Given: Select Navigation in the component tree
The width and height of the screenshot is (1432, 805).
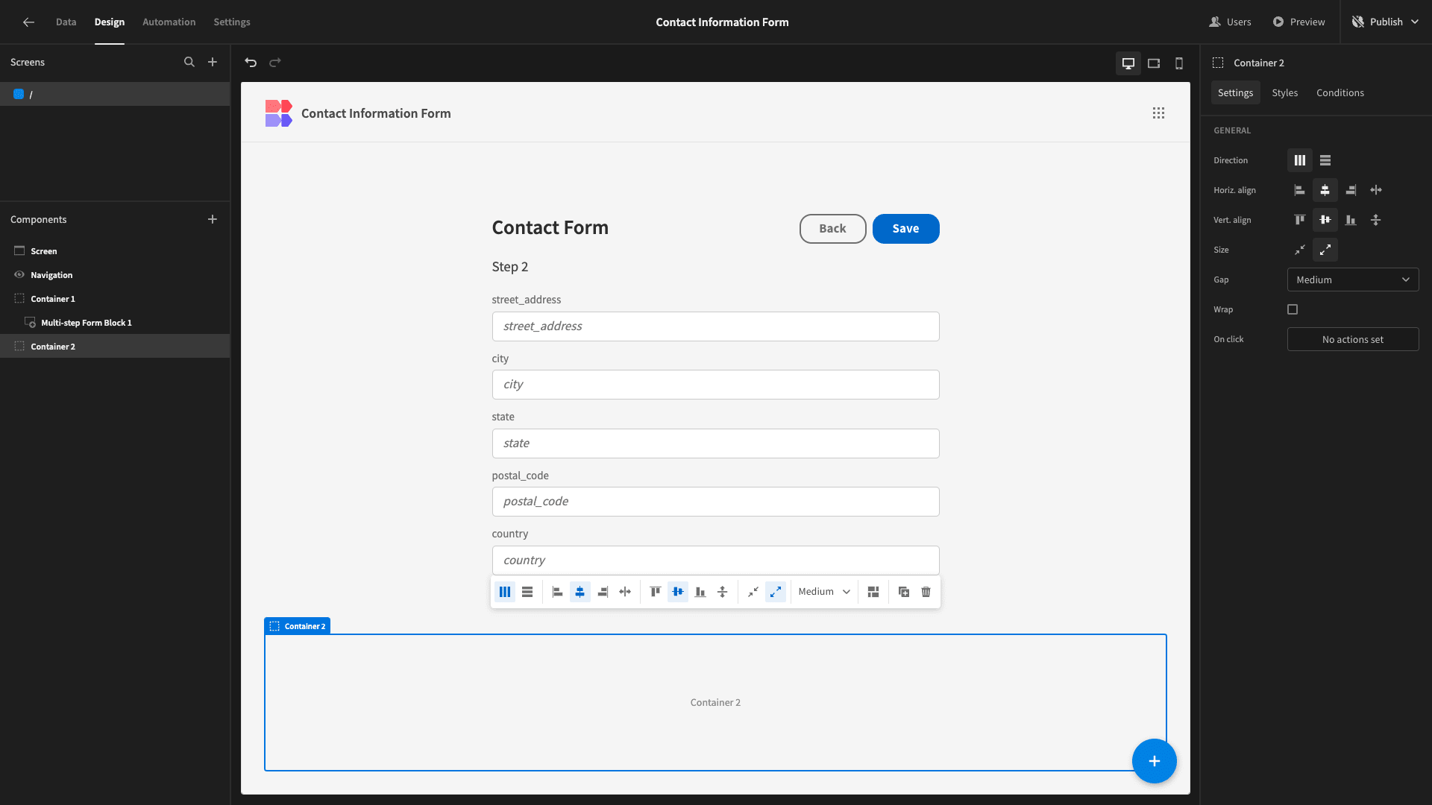Looking at the screenshot, I should (x=115, y=275).
